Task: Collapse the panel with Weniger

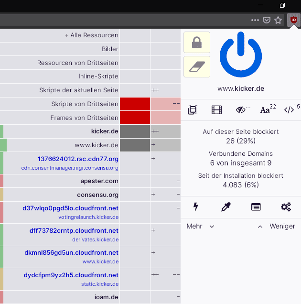Action: (x=276, y=226)
